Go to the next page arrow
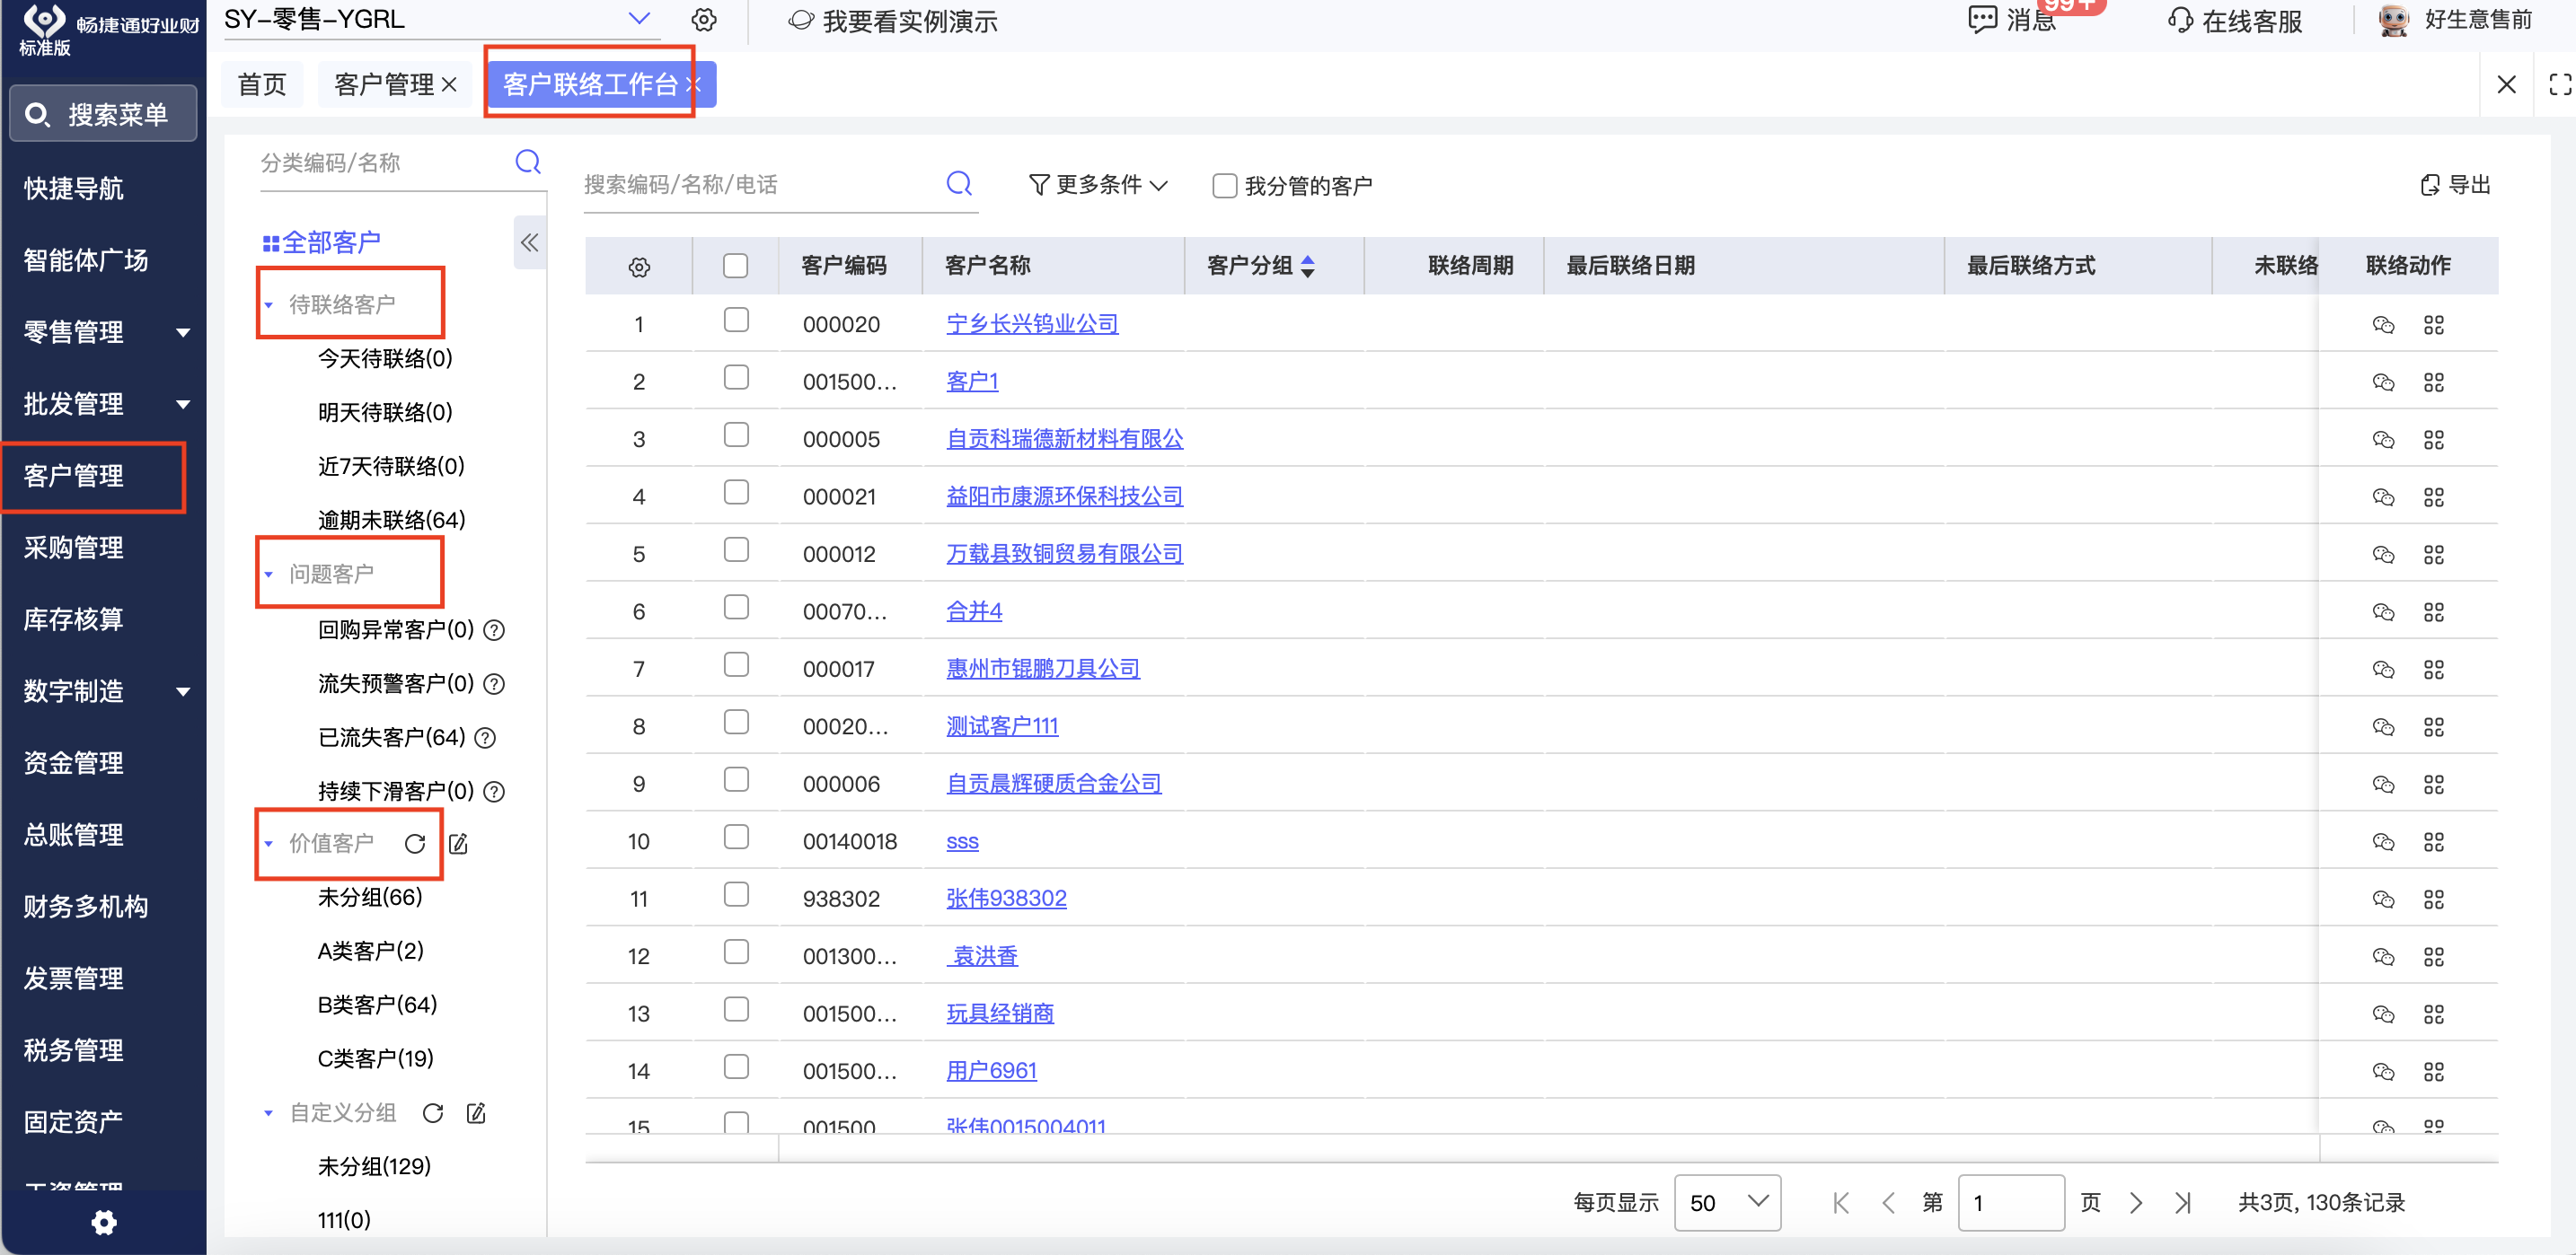Screen dimensions: 2576x1255 [x=2136, y=1202]
